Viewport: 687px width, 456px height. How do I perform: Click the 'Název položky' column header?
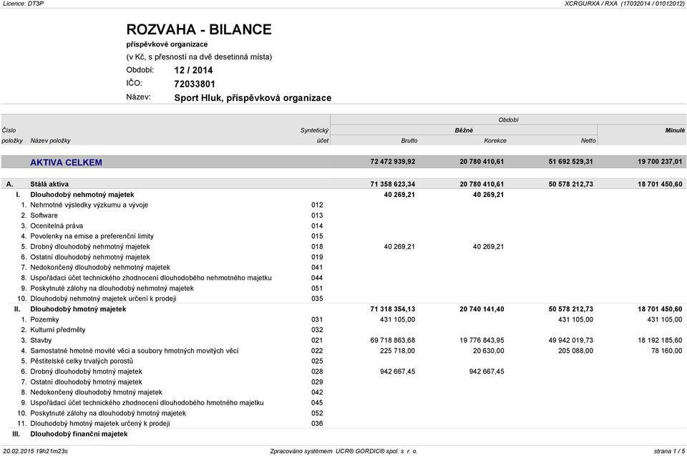pos(50,141)
